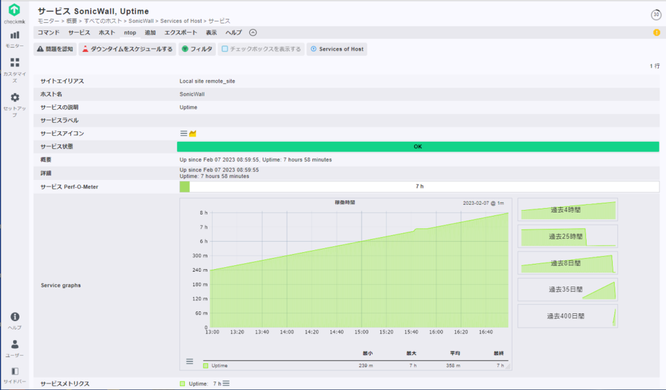Select the 過去4時間 graph thumbnail
The height and width of the screenshot is (390, 666).
click(567, 210)
